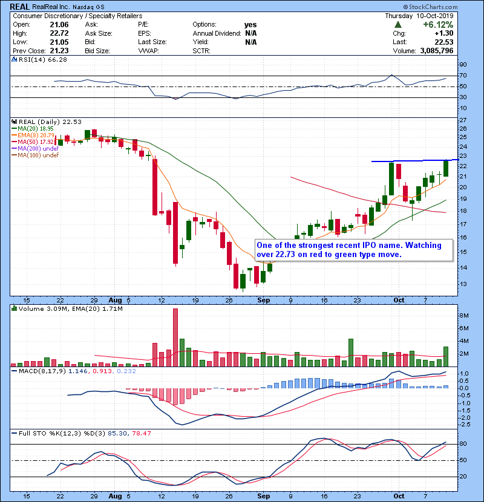The width and height of the screenshot is (484, 502).
Task: Click the Volume value 3,085,796
Action: (x=437, y=51)
